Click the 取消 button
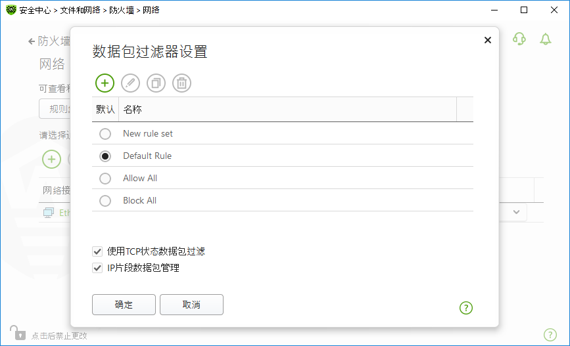The image size is (570, 346). click(x=191, y=305)
